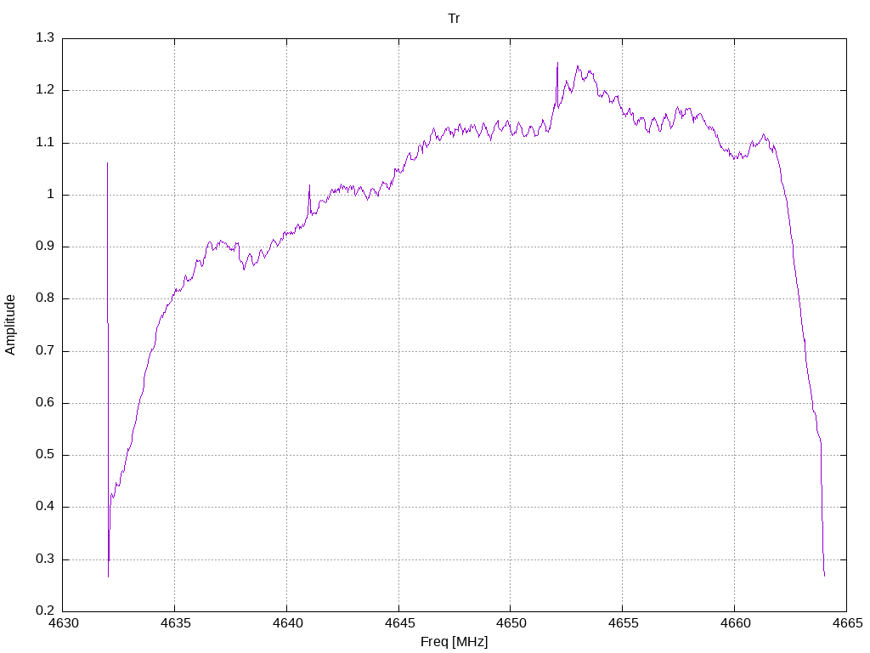870x653 pixels.
Task: Click the y-axis tick label 1.1
Action: click(x=45, y=142)
